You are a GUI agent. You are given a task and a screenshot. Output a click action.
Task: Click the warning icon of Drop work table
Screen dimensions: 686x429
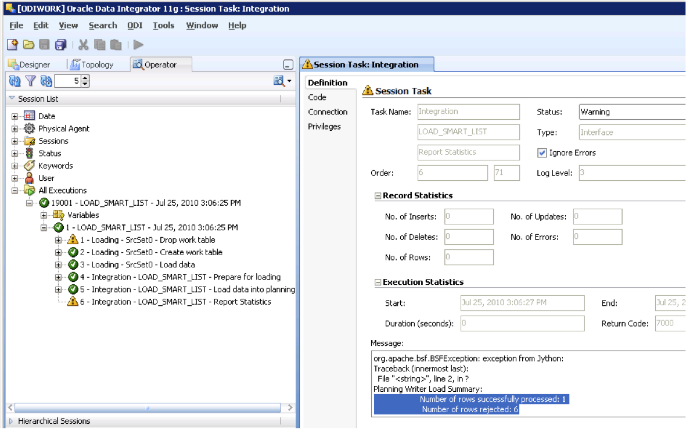pos(73,239)
